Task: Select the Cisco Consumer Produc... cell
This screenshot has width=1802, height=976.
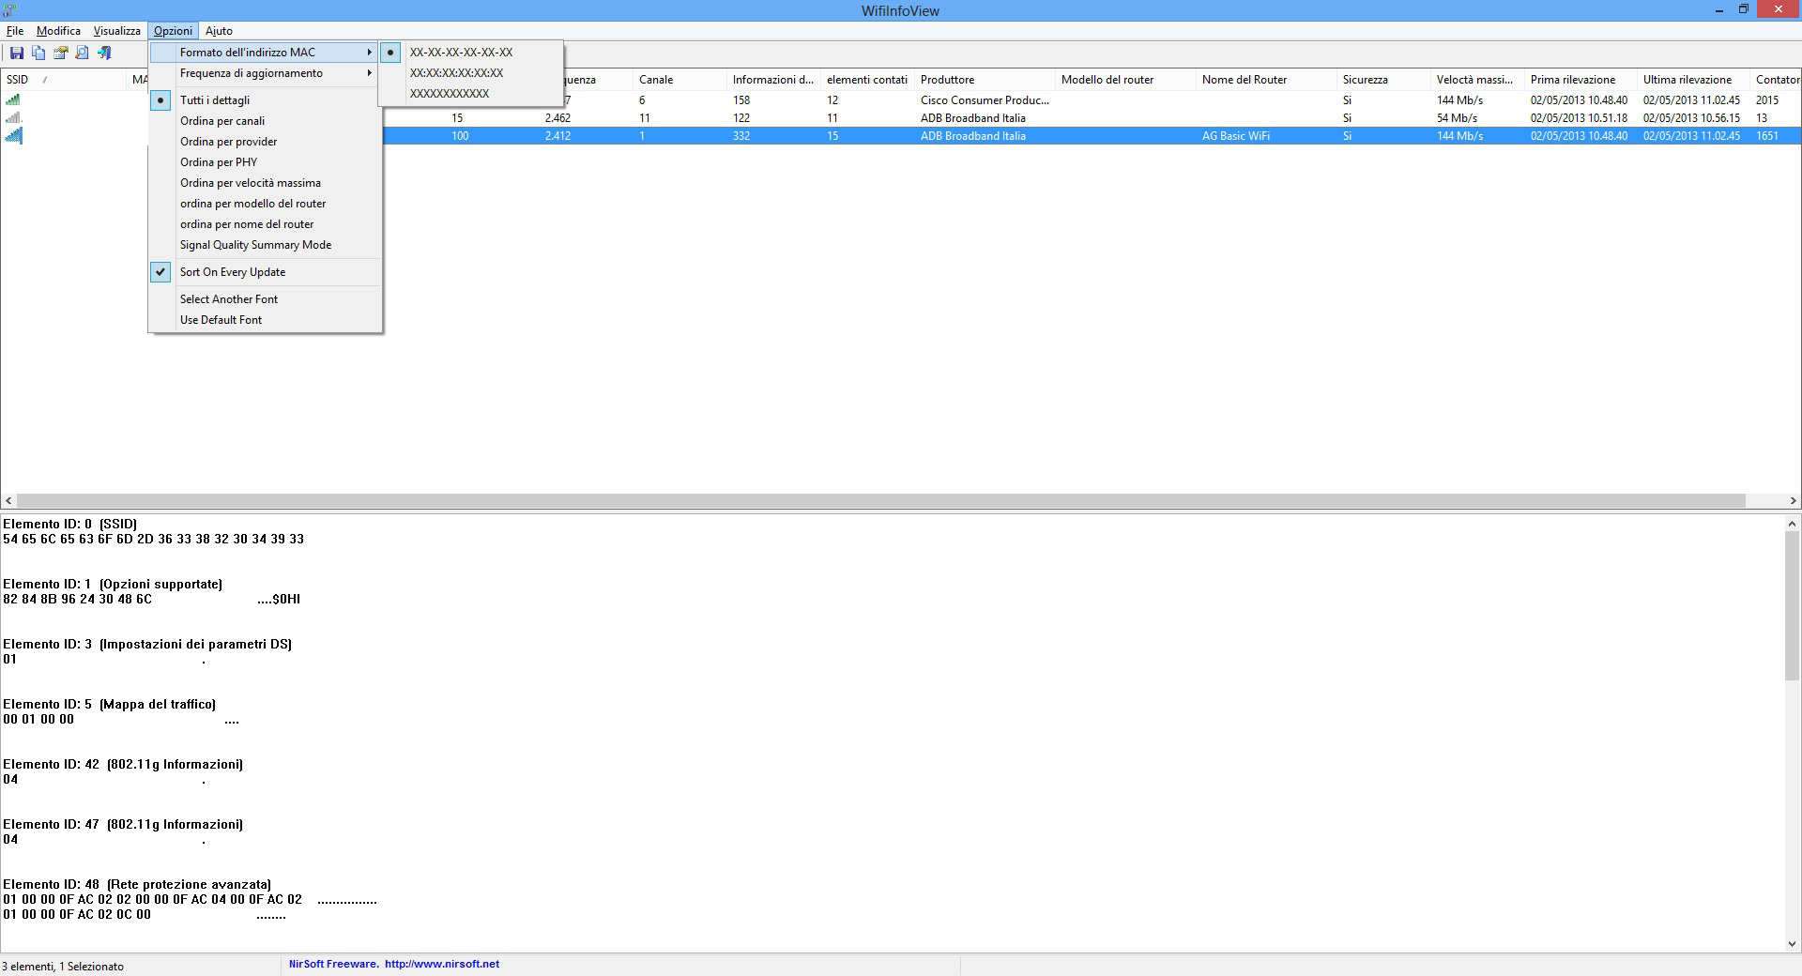Action: [985, 99]
